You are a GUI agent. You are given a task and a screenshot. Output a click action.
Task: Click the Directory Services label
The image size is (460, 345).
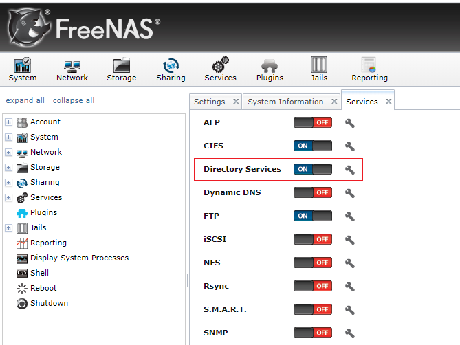click(x=242, y=169)
